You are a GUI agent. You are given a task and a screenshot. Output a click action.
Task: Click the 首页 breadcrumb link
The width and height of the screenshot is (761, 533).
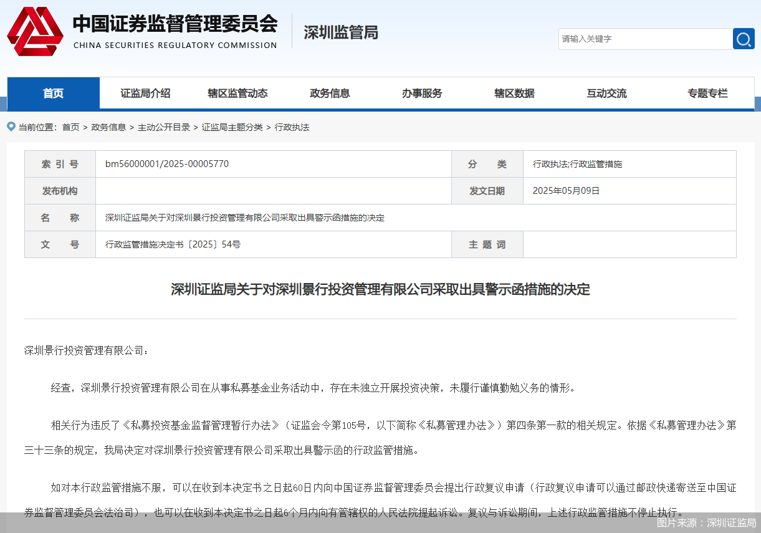70,127
